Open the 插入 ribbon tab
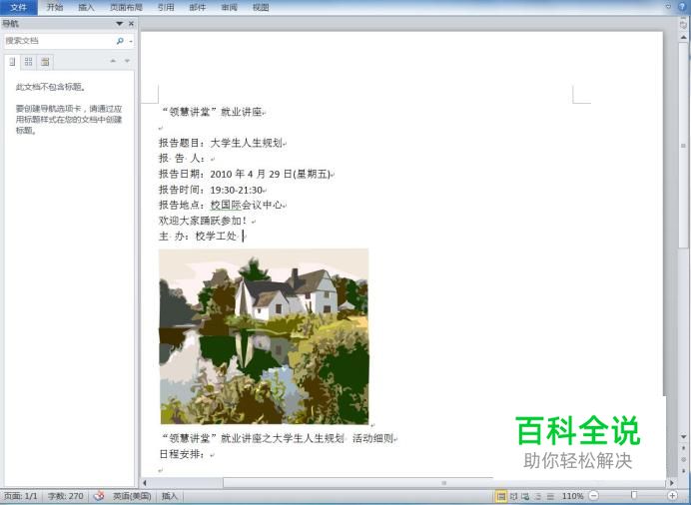The height and width of the screenshot is (505, 691). tap(86, 7)
